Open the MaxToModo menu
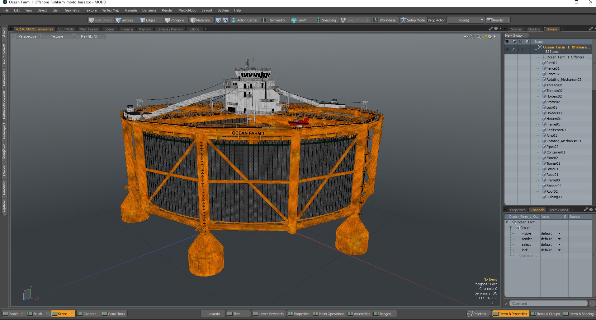This screenshot has width=596, height=320. coord(187,10)
